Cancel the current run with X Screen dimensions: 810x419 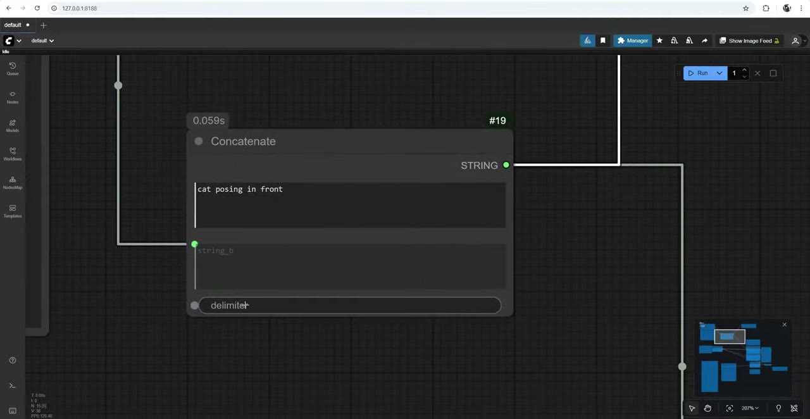coord(757,73)
